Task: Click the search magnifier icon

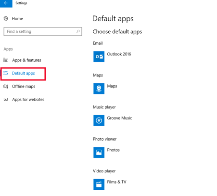Action: tap(78, 31)
